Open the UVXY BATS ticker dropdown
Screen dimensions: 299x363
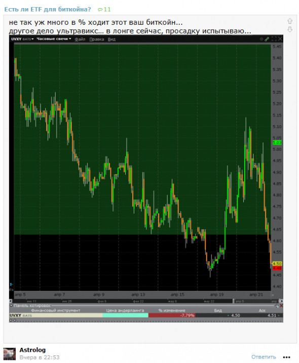point(22,39)
